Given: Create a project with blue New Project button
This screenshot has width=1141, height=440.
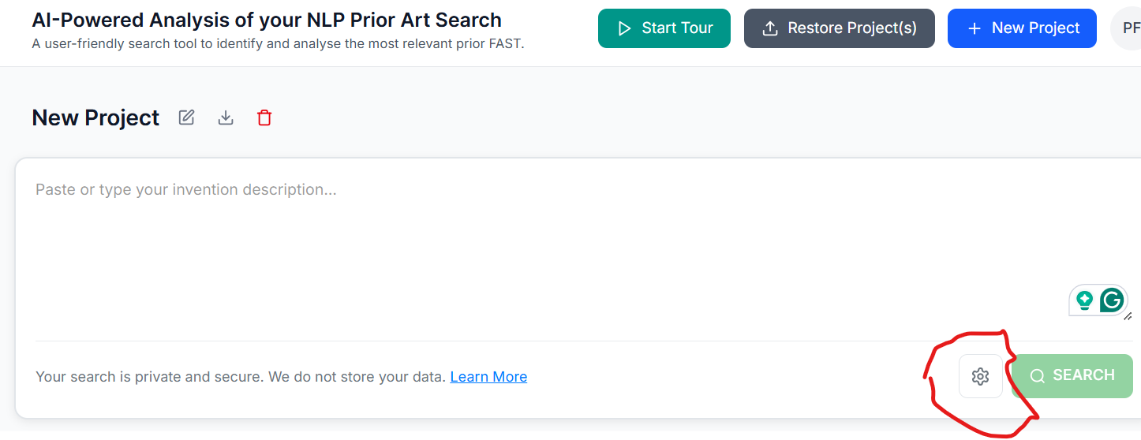Looking at the screenshot, I should [x=1022, y=28].
